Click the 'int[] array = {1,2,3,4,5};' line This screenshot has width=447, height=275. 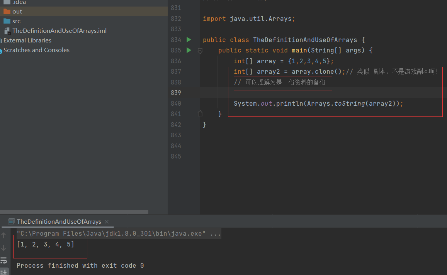(284, 61)
